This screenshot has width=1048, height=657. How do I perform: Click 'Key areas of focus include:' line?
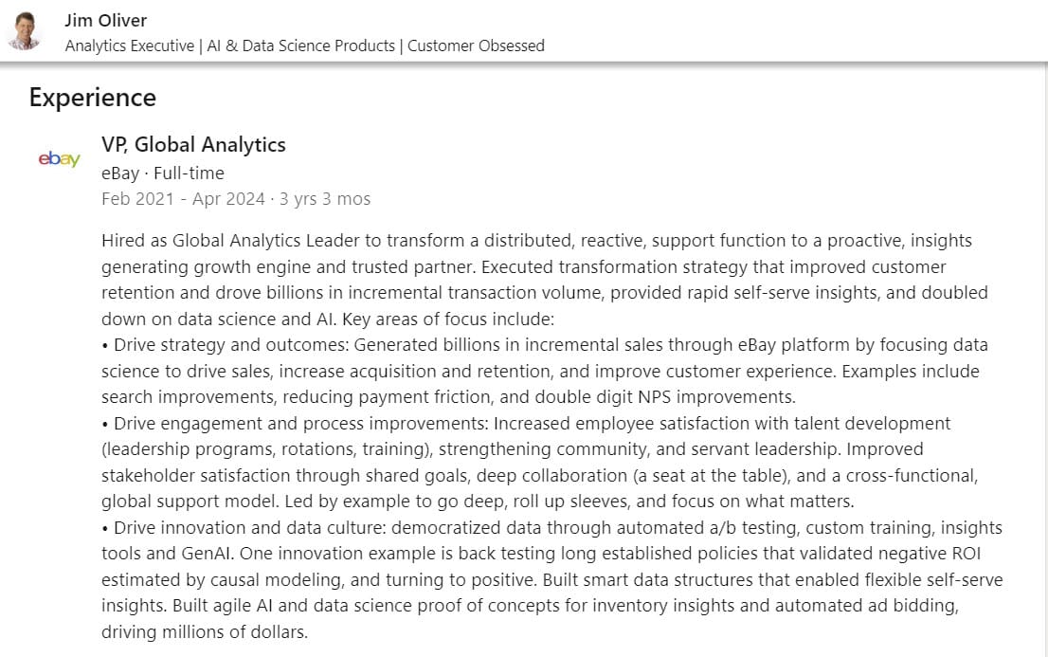[x=448, y=319]
